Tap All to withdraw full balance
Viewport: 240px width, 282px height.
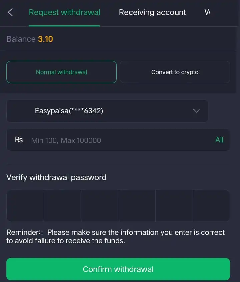tap(219, 140)
